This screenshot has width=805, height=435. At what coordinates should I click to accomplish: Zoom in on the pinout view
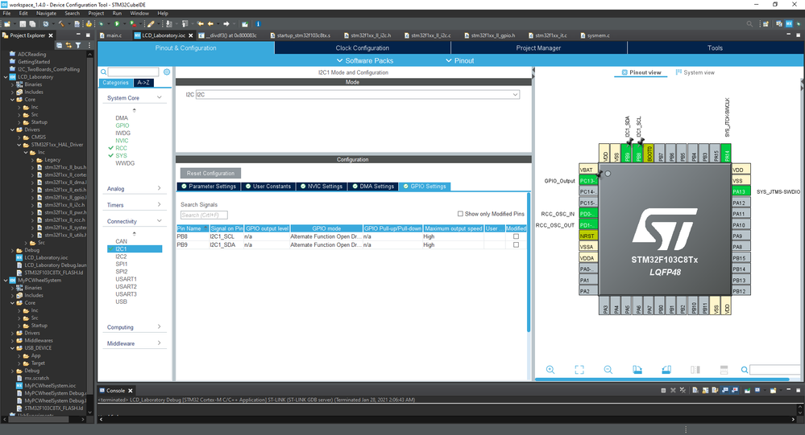point(550,369)
